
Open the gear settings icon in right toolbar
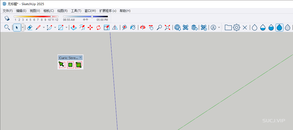tap(237, 27)
